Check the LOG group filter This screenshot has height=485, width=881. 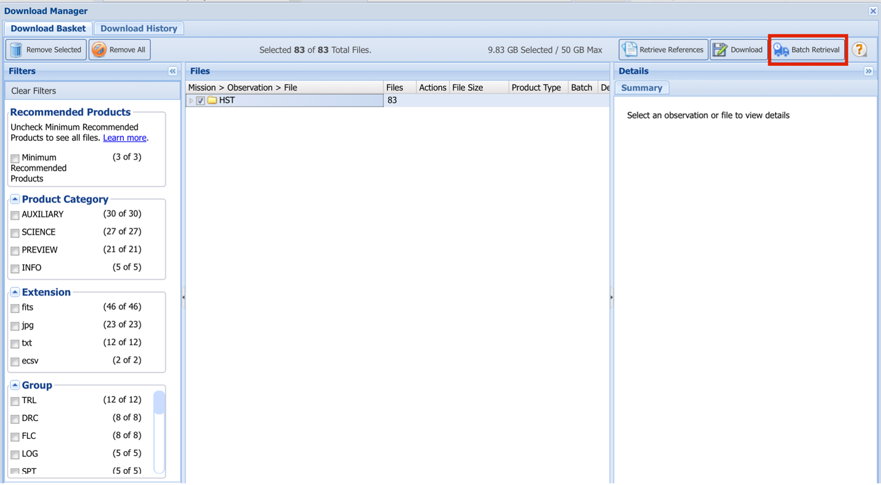pos(15,455)
